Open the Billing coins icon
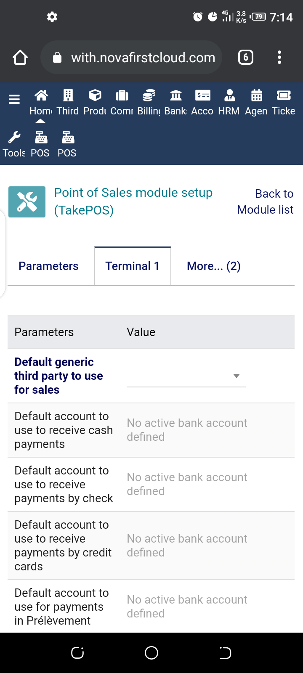This screenshot has width=303, height=673. 149,96
